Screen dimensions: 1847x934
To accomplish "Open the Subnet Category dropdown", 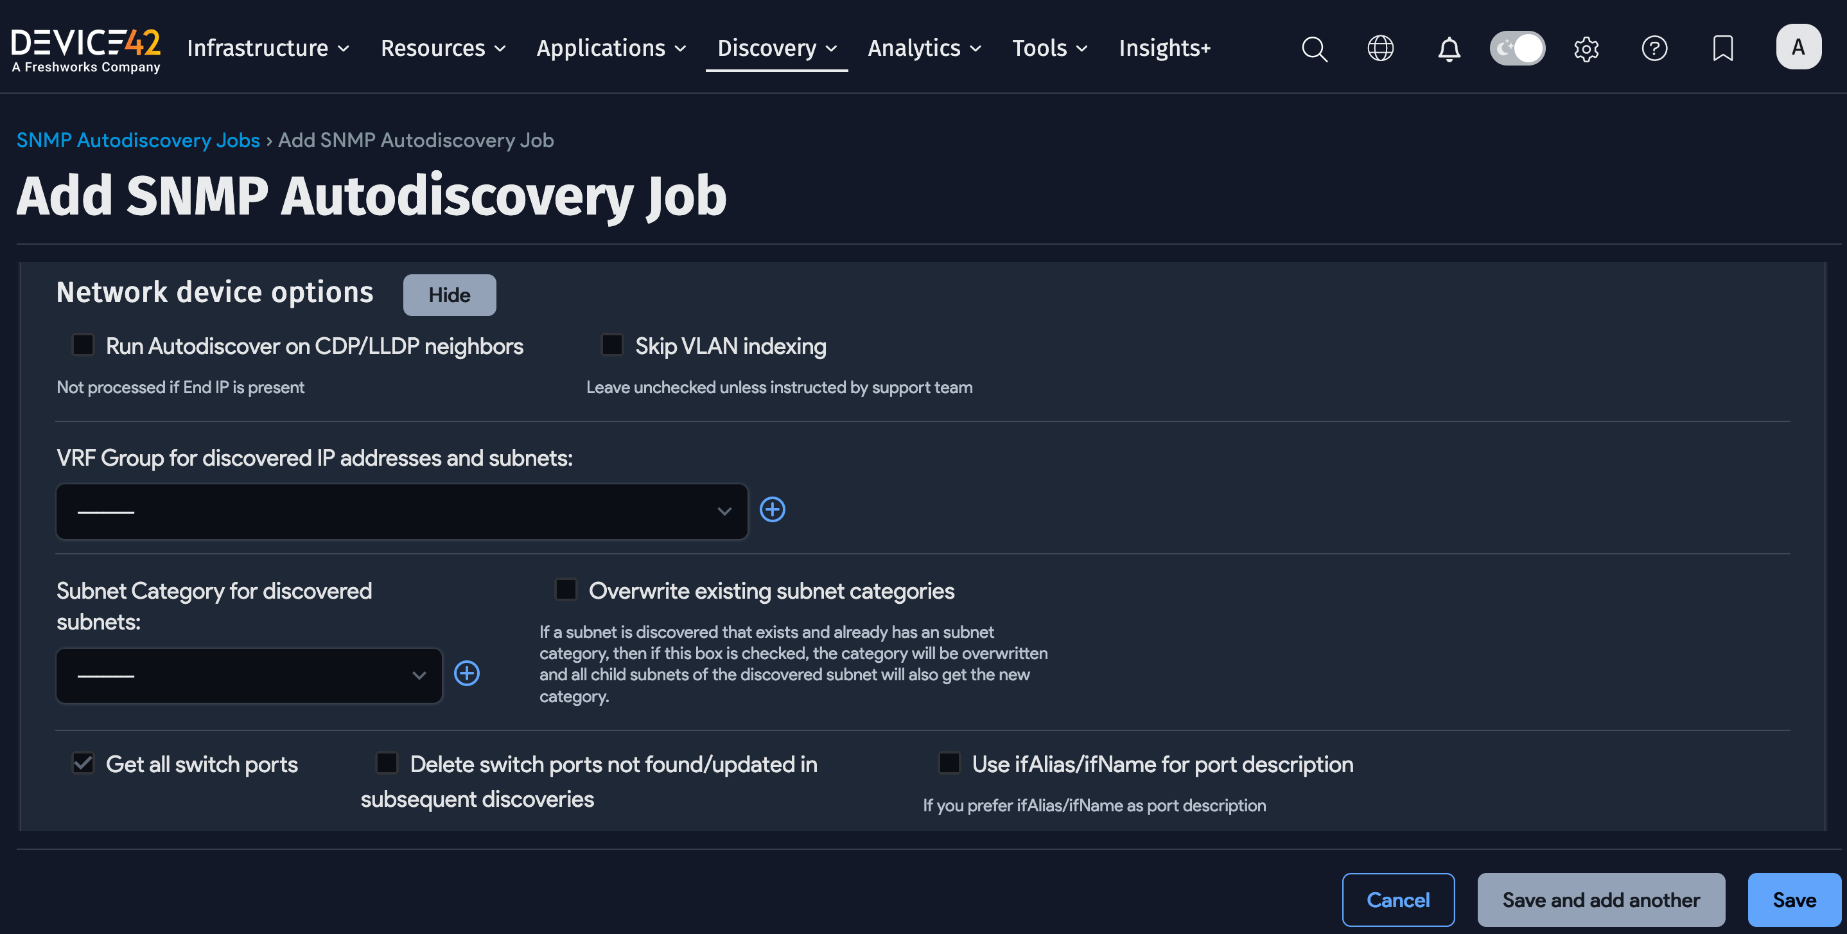I will [249, 676].
